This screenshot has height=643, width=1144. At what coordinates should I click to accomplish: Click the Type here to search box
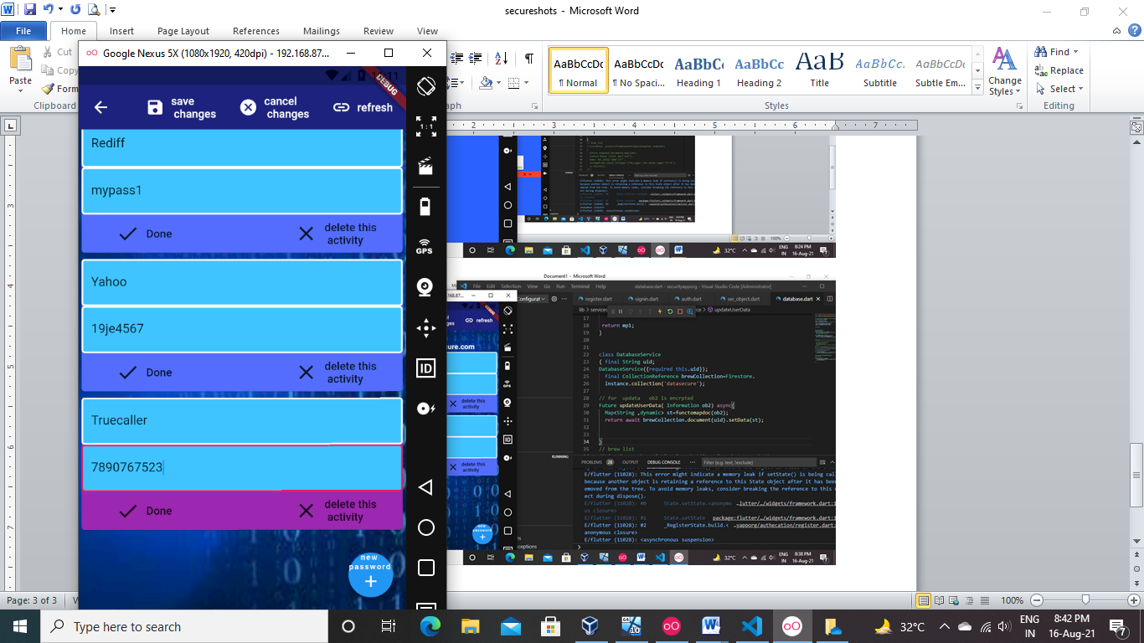click(184, 626)
